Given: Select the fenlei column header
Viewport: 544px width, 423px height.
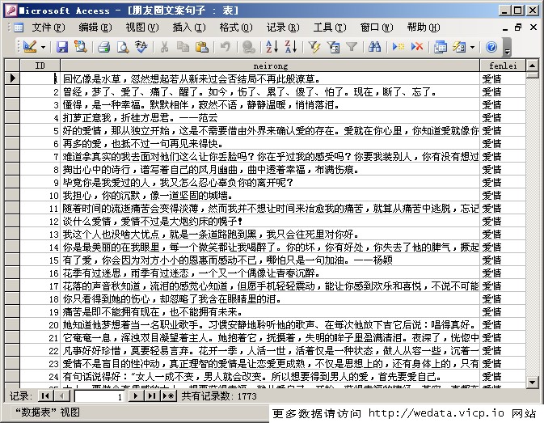Looking at the screenshot, I should tap(503, 66).
